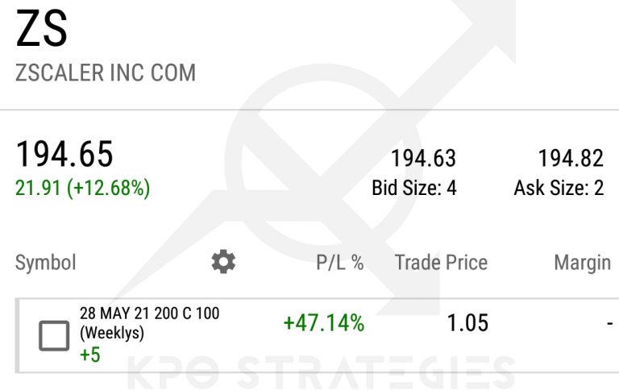Sort by the P/L % column header

click(339, 262)
